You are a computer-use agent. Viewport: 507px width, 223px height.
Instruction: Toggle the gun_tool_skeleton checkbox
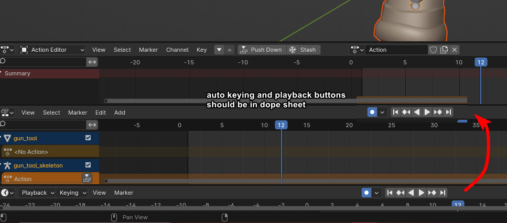[88, 165]
